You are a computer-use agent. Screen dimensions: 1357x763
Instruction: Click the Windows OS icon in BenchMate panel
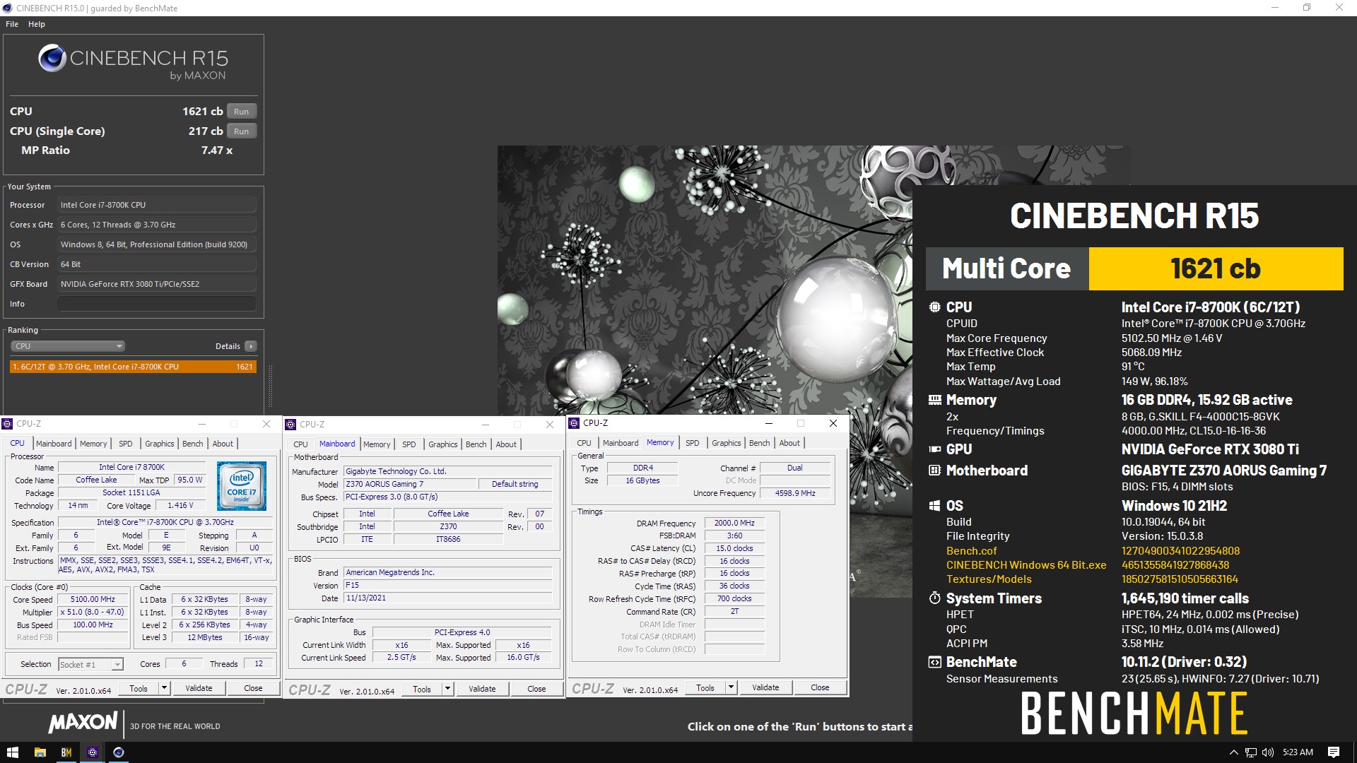934,506
